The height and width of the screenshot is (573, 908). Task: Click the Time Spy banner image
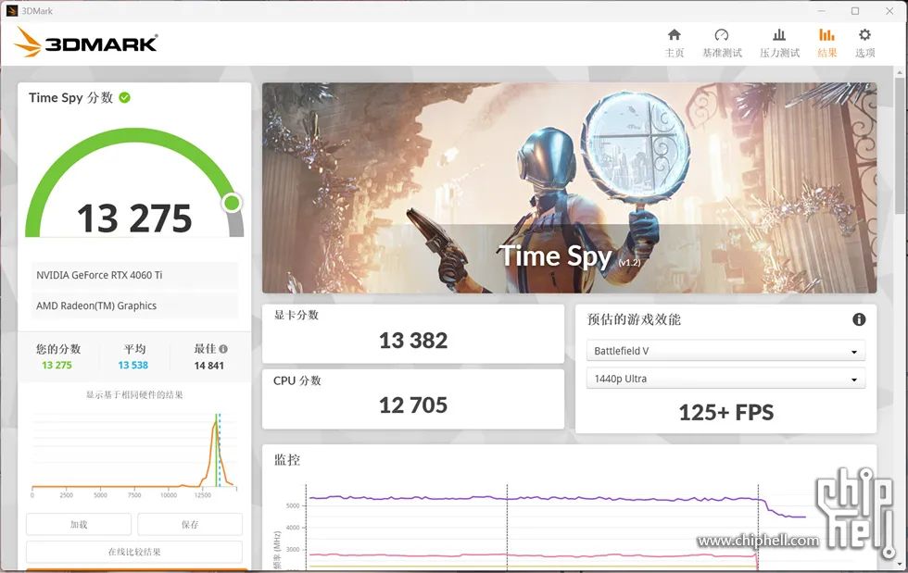point(569,188)
